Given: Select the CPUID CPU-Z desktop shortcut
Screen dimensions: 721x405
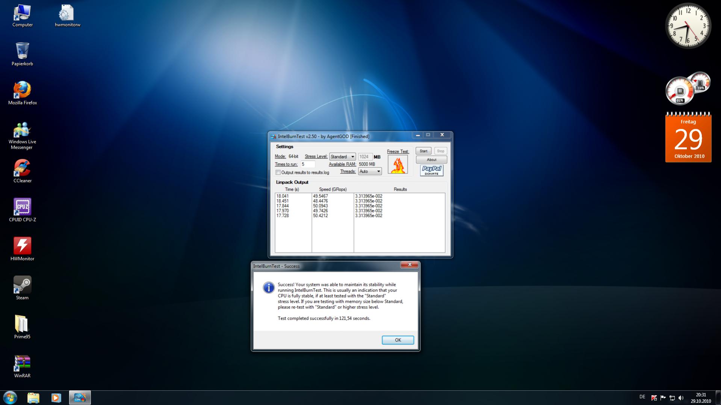Looking at the screenshot, I should click(x=23, y=211).
